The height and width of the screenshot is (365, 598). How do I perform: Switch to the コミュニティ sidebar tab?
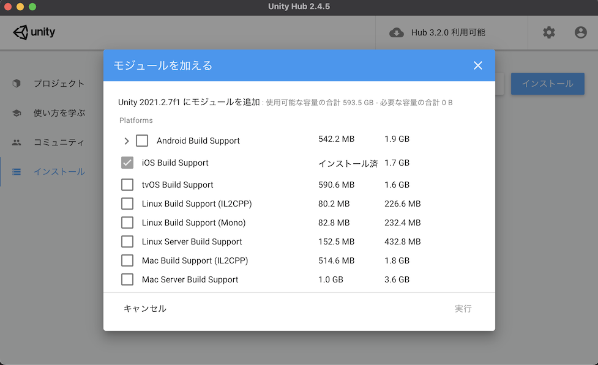[59, 142]
